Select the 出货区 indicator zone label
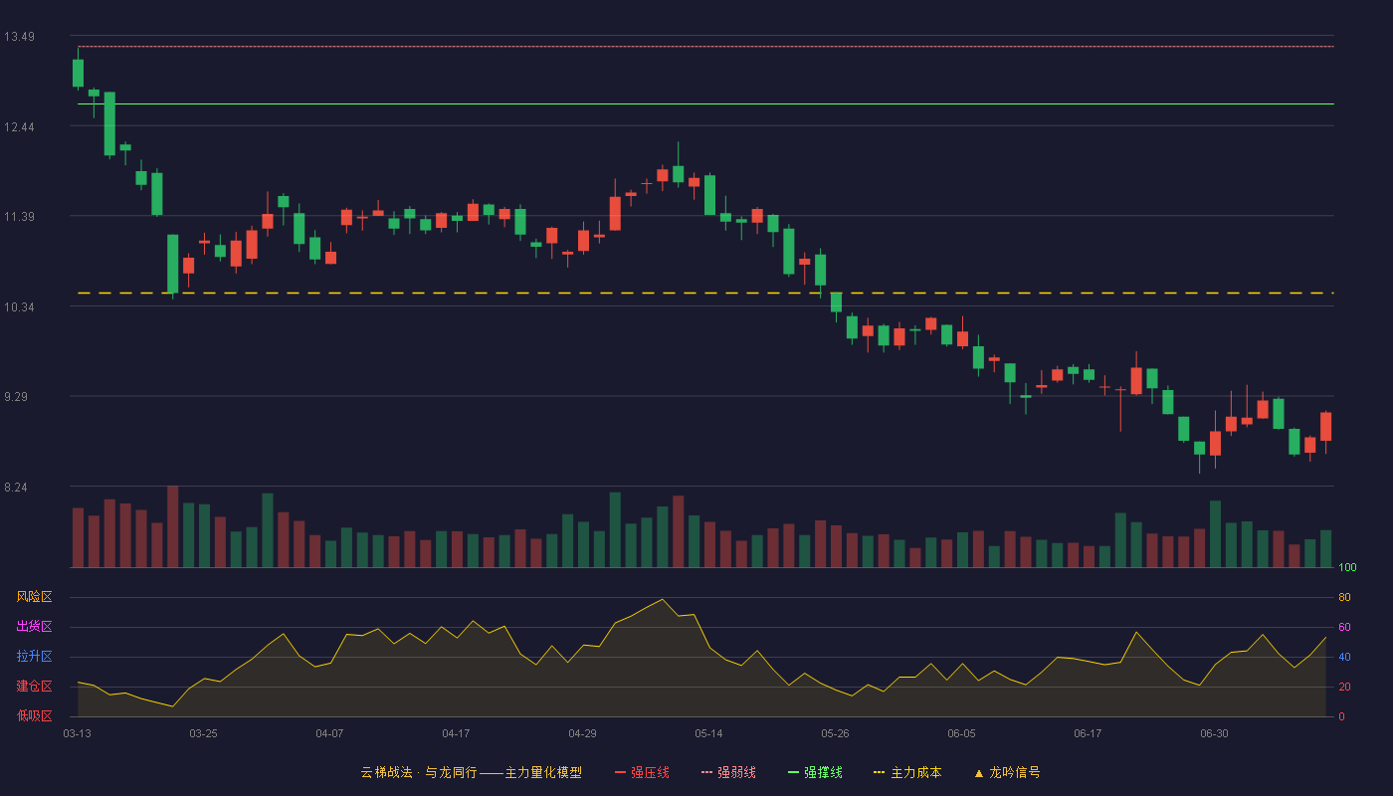This screenshot has height=796, width=1393. pos(34,627)
